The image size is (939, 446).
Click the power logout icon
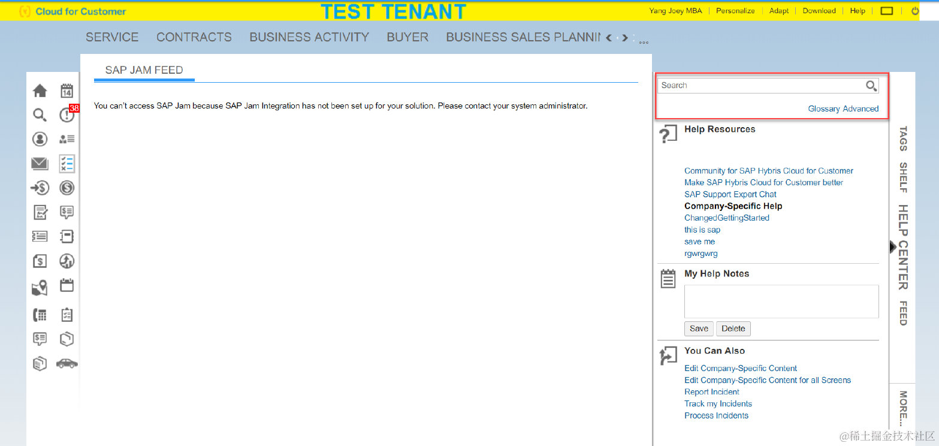tap(915, 11)
